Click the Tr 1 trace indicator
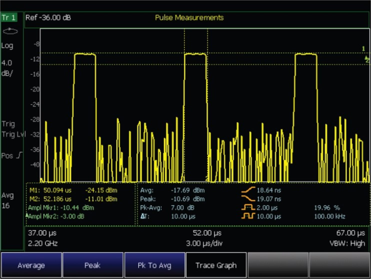This screenshot has height=279, width=371. [9, 17]
